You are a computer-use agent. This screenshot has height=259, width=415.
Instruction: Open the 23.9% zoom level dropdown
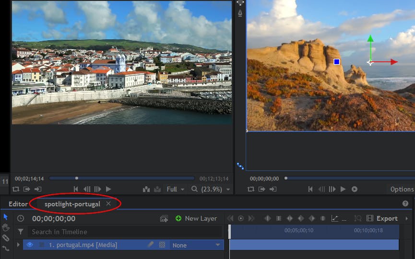[215, 189]
